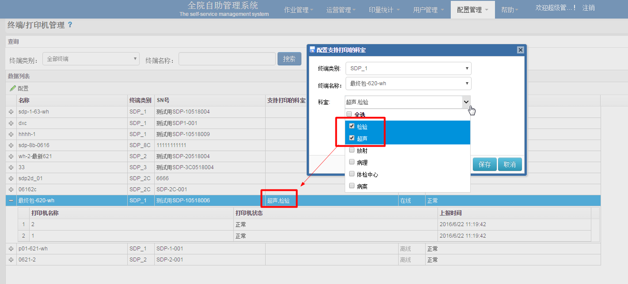628x284 pixels.
Task: Open the 终端类别 全部终端 dropdown
Action: point(91,59)
